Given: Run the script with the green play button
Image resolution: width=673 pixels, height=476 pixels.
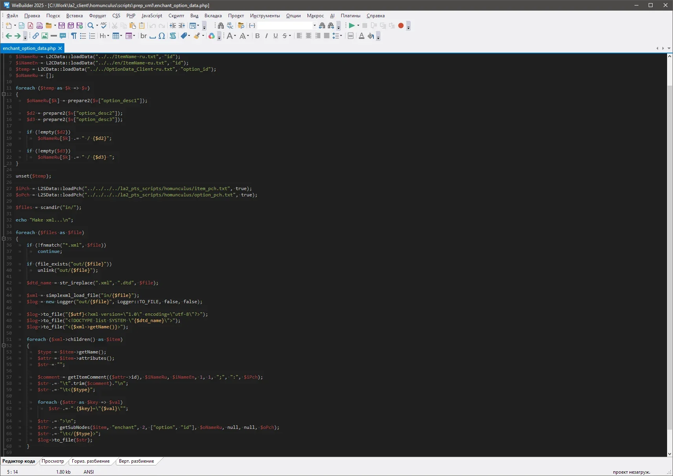Looking at the screenshot, I should (352, 26).
